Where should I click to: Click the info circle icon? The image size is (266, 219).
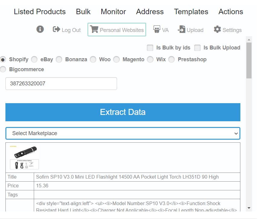tap(40, 29)
